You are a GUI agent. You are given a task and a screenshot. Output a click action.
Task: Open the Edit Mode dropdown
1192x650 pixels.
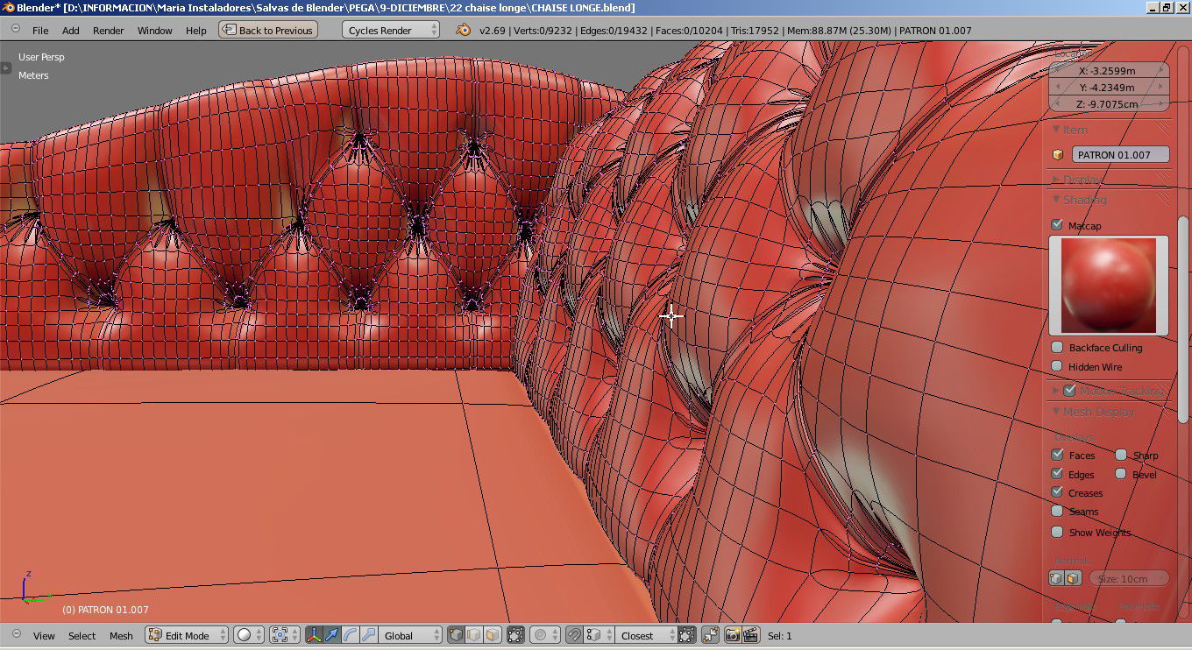click(x=187, y=635)
